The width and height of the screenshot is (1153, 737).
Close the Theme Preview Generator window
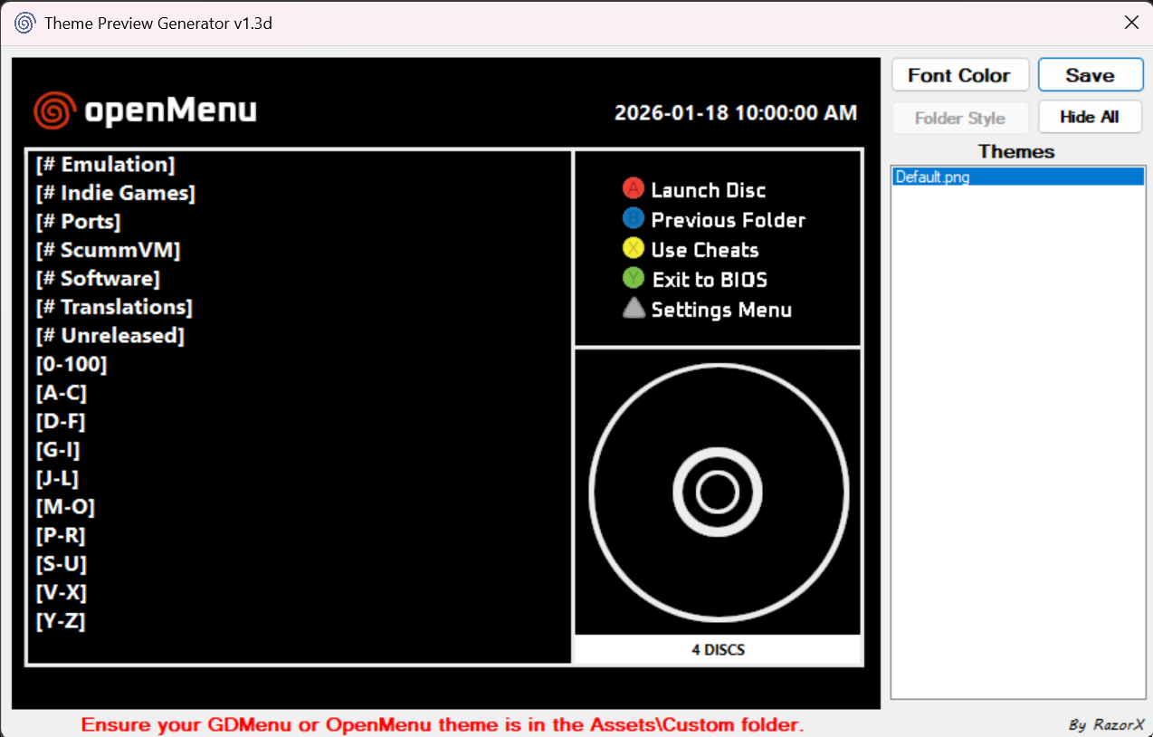(x=1131, y=23)
